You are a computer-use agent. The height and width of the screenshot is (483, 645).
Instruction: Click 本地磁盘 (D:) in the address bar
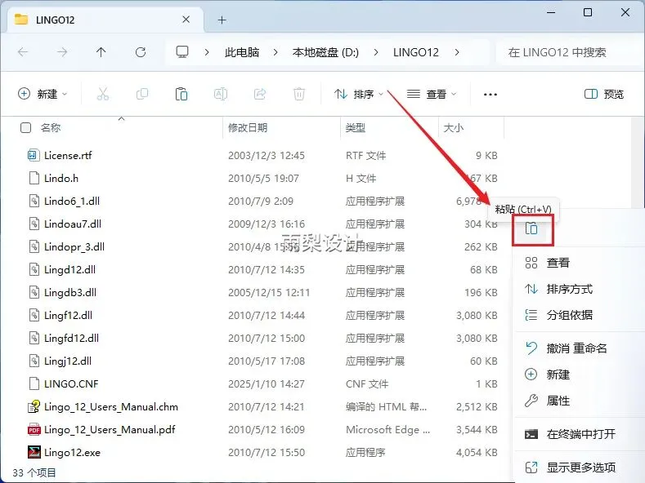click(x=325, y=52)
